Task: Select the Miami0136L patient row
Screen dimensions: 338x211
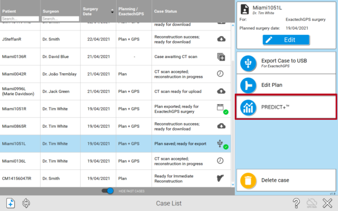Action: coord(115,161)
